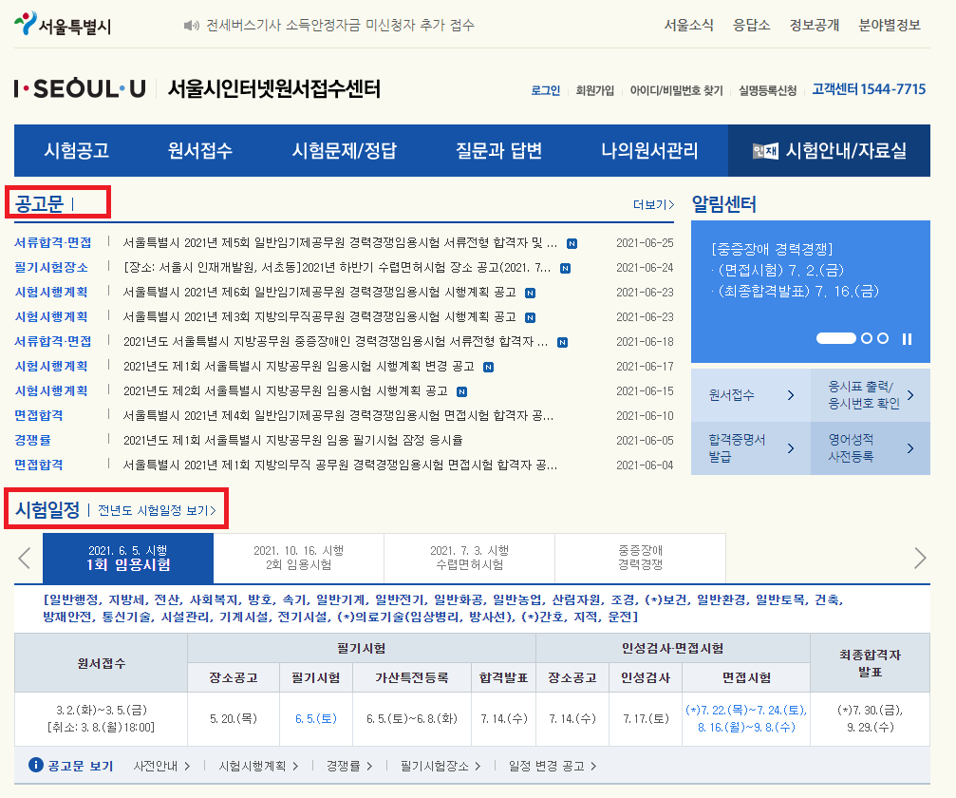Open the 시험안내/자료실 menu
Viewport: 956px width, 798px height.
(x=829, y=151)
